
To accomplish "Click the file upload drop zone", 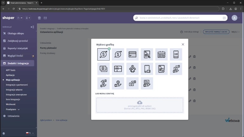I will (x=139, y=105).
